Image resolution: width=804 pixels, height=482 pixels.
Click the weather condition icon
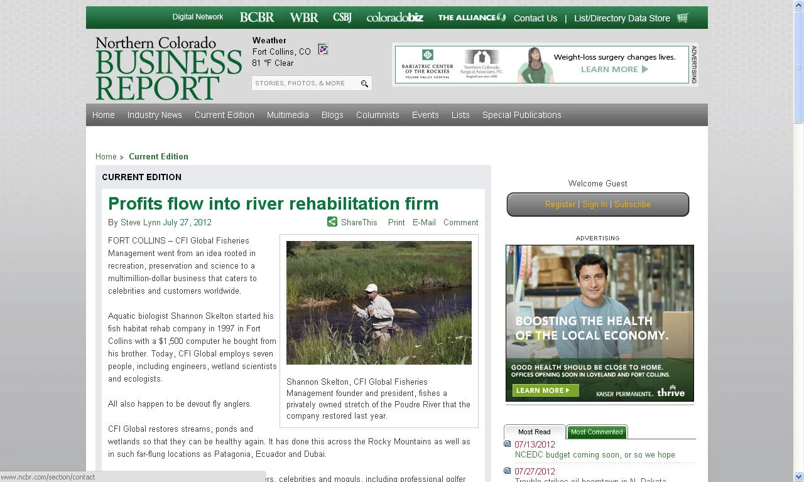(323, 50)
